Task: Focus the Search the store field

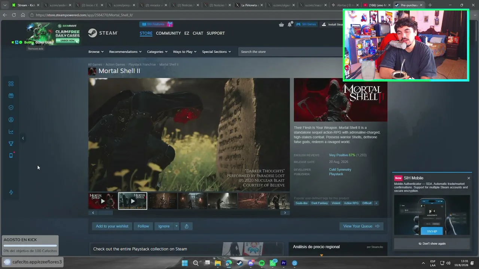Action: pyautogui.click(x=290, y=52)
